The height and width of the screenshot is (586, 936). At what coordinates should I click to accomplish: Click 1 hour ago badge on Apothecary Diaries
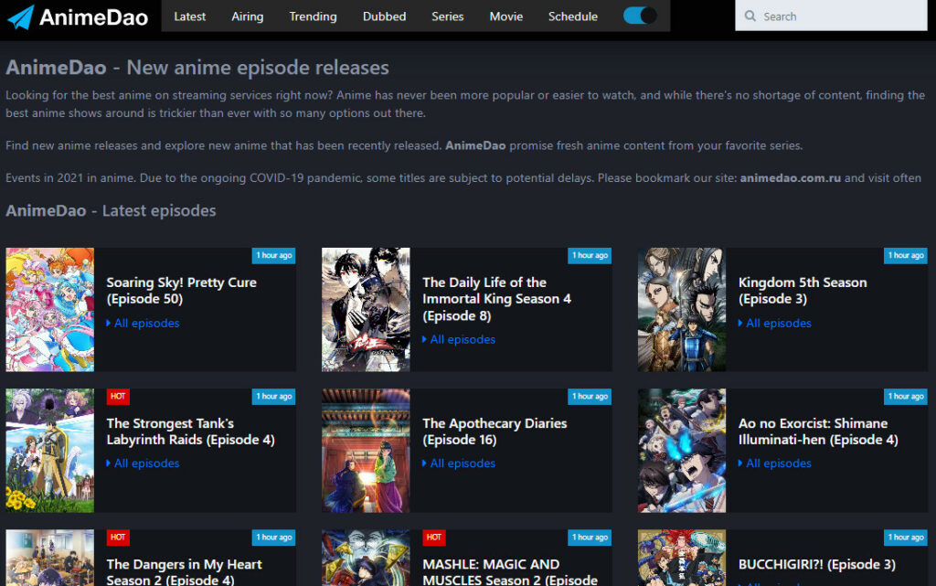pyautogui.click(x=590, y=396)
